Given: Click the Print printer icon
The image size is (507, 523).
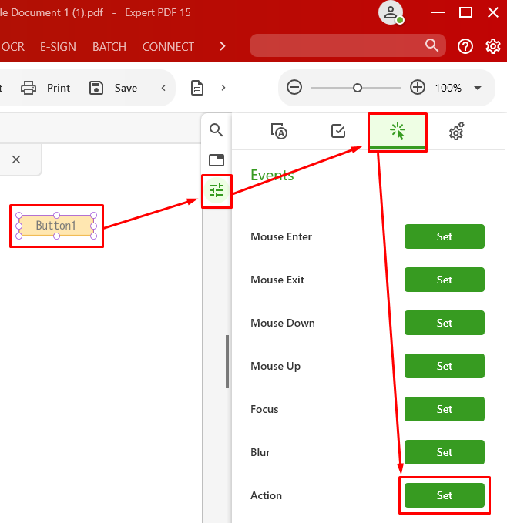Looking at the screenshot, I should click(29, 88).
